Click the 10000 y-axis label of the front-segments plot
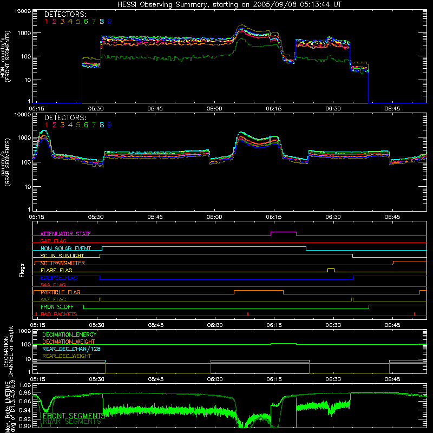This screenshot has width=433, height=433. point(23,11)
